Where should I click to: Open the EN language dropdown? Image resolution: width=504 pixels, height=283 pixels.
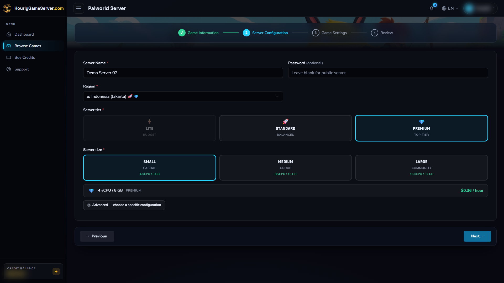[x=450, y=8]
